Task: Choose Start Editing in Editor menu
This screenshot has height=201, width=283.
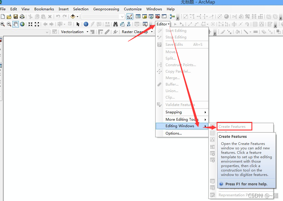Action: pos(182,31)
